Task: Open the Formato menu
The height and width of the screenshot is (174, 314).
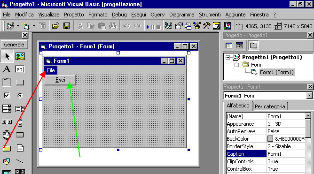Action: pyautogui.click(x=98, y=15)
